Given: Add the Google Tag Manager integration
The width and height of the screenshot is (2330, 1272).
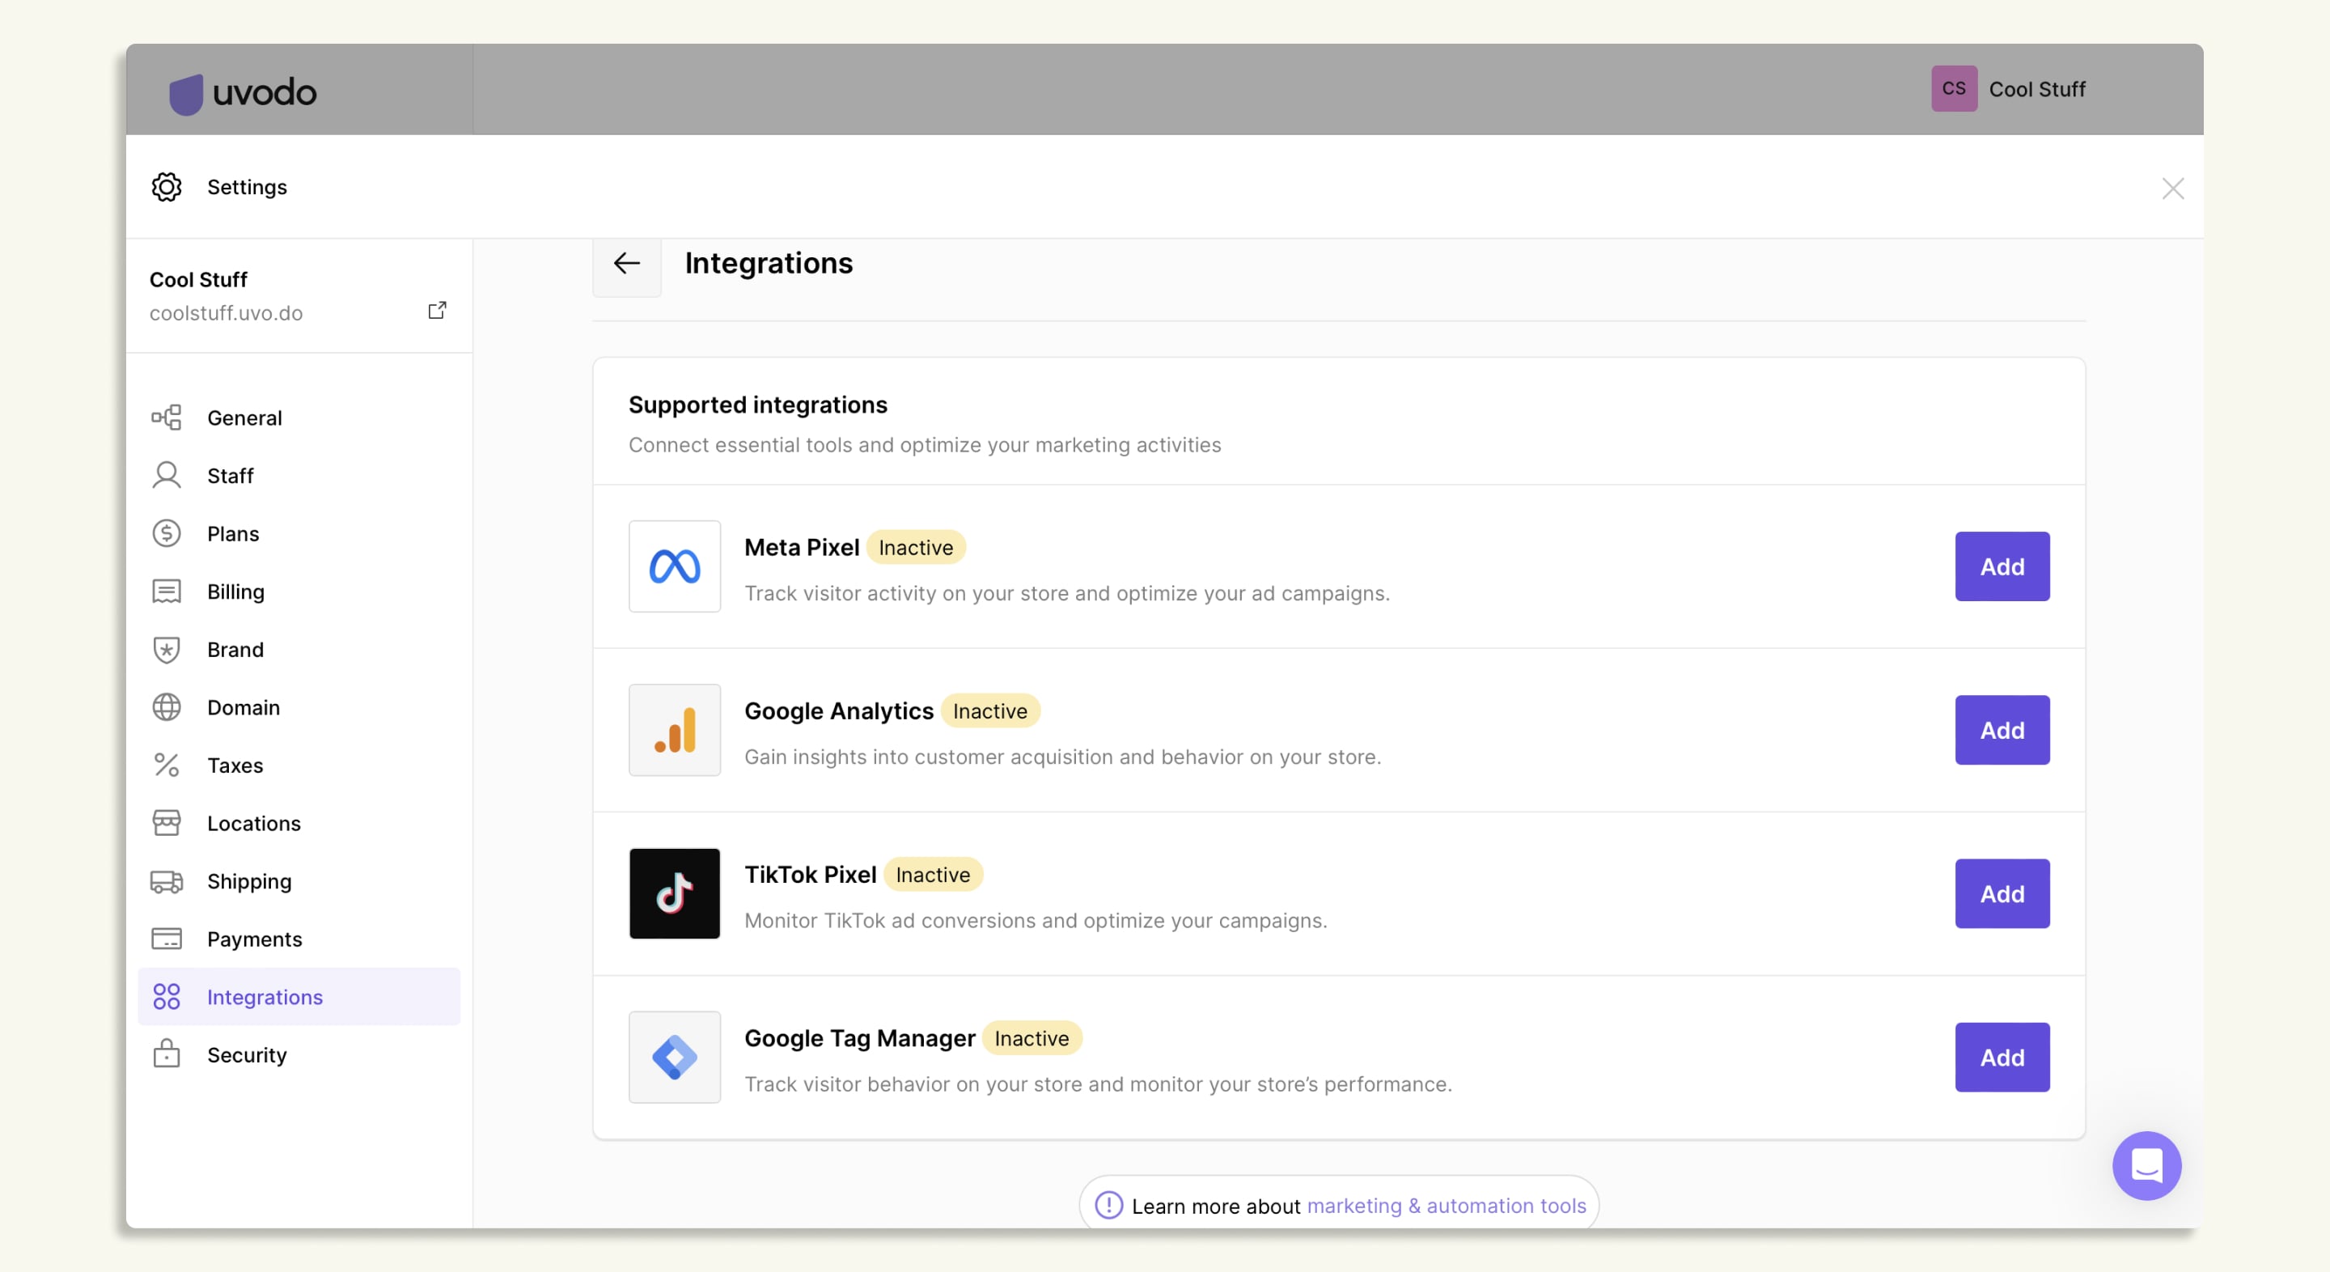Looking at the screenshot, I should (x=2001, y=1058).
